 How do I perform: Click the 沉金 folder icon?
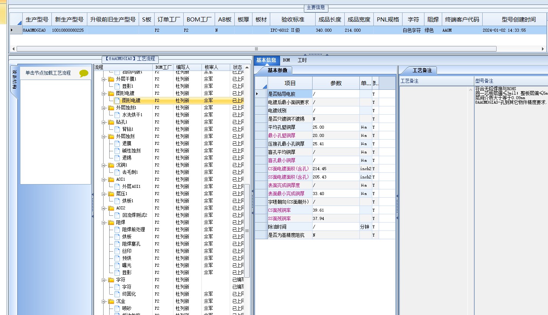tap(111, 301)
